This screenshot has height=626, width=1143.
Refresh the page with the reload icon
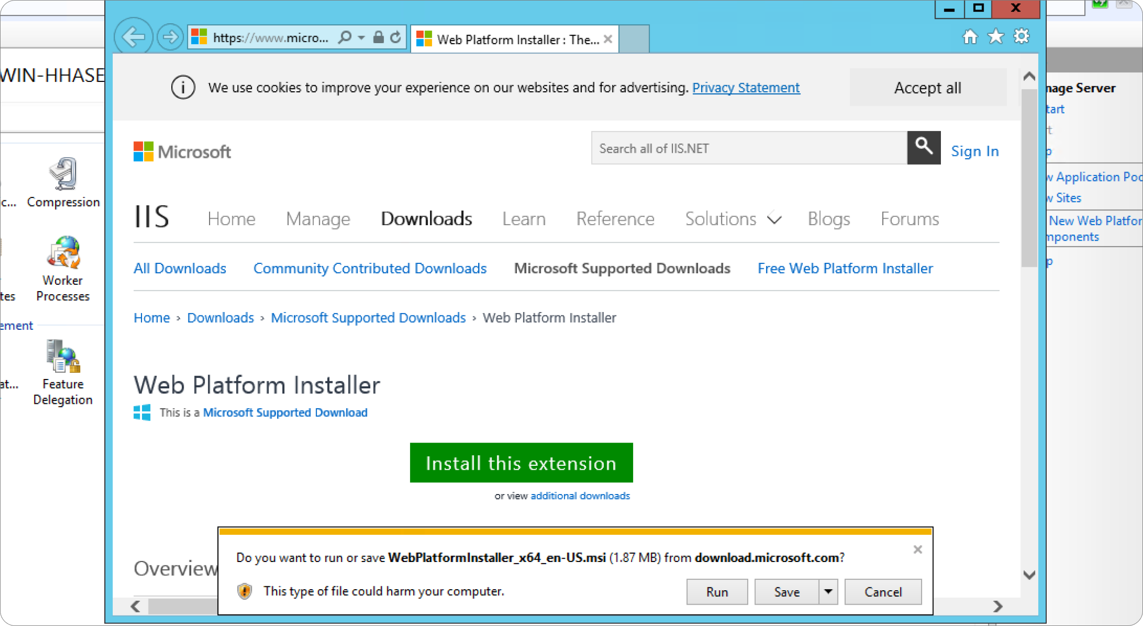click(395, 37)
